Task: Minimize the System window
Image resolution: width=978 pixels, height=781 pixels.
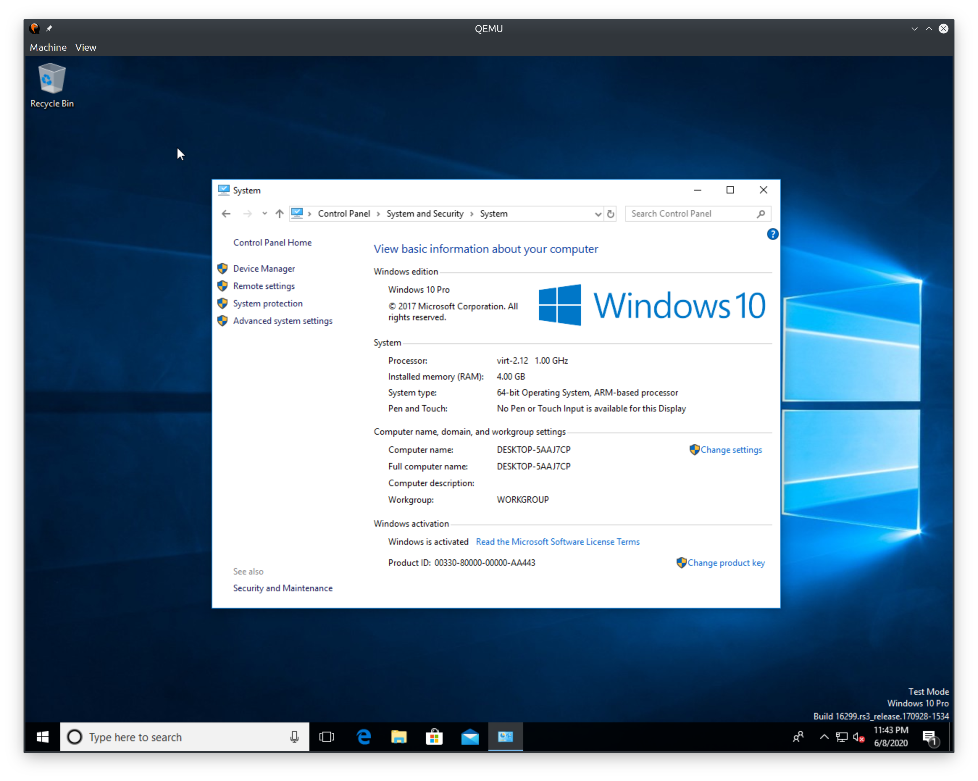Action: (x=698, y=190)
